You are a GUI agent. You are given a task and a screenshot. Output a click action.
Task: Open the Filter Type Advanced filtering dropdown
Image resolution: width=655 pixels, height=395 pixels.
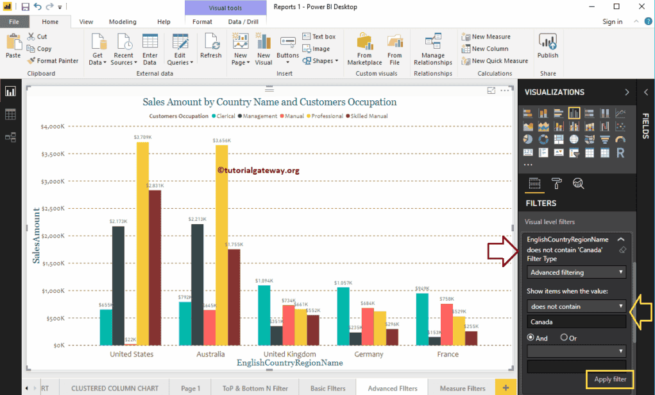576,272
